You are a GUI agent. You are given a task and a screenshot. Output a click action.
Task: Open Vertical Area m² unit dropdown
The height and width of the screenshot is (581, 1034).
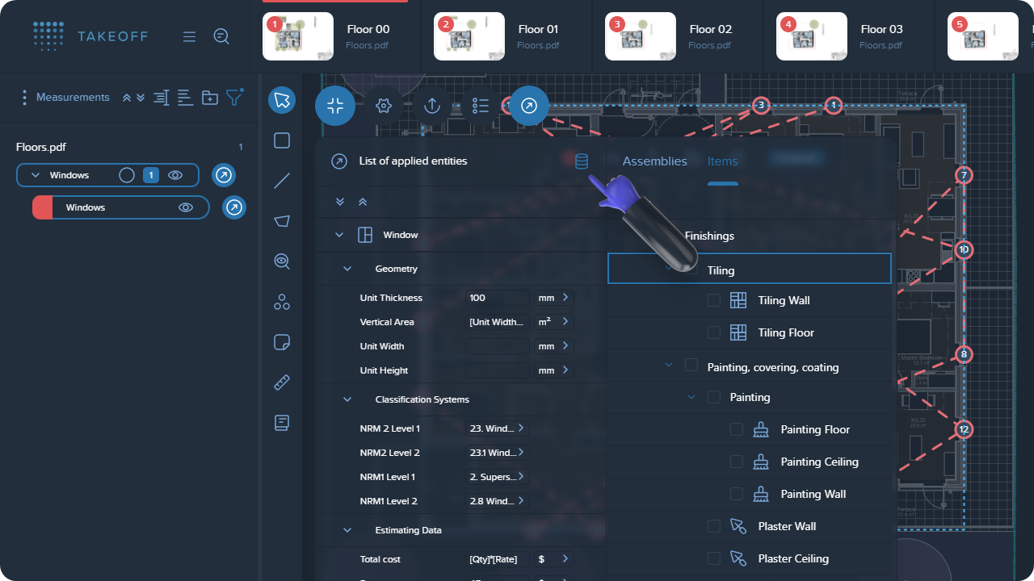tap(553, 322)
